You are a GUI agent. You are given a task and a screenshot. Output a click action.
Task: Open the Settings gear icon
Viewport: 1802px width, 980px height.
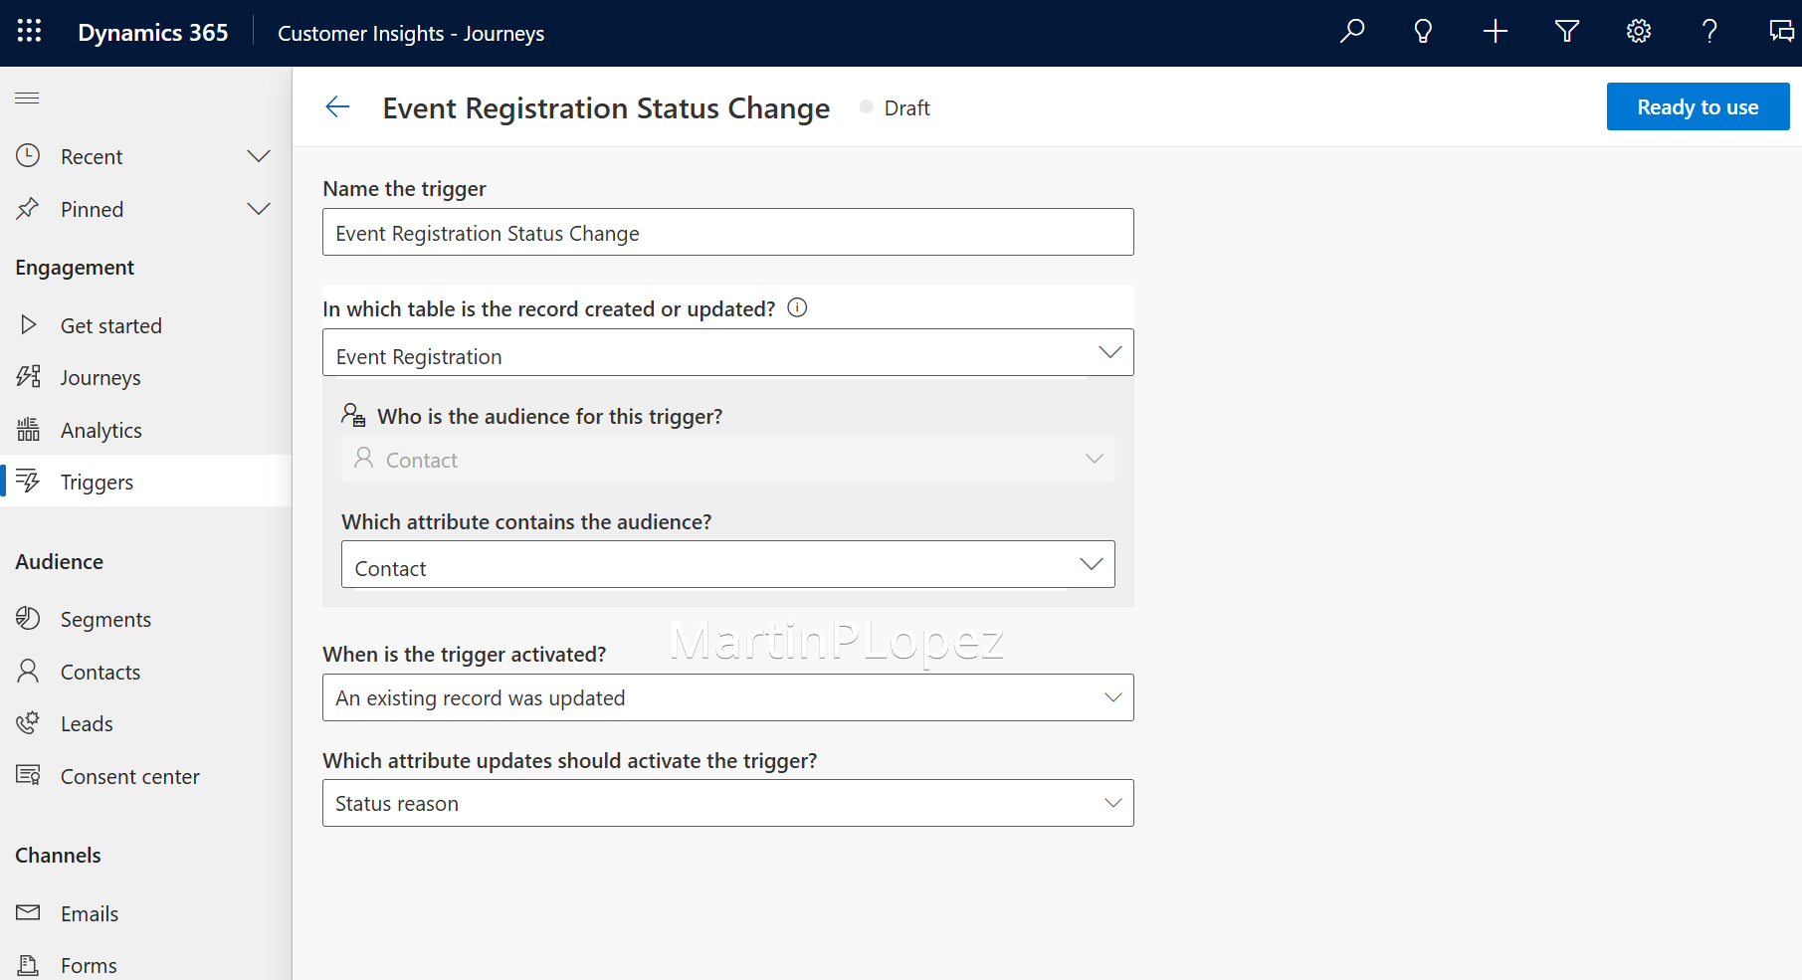click(x=1638, y=31)
